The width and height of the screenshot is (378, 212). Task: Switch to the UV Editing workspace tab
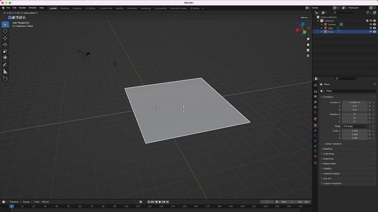(90, 8)
